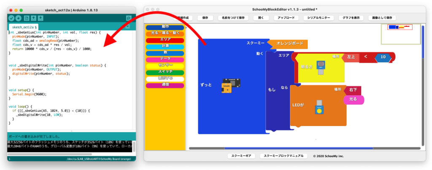432x170 pixels.
Task: Click the Open sketch up-arrow icon
Action: [x=33, y=18]
